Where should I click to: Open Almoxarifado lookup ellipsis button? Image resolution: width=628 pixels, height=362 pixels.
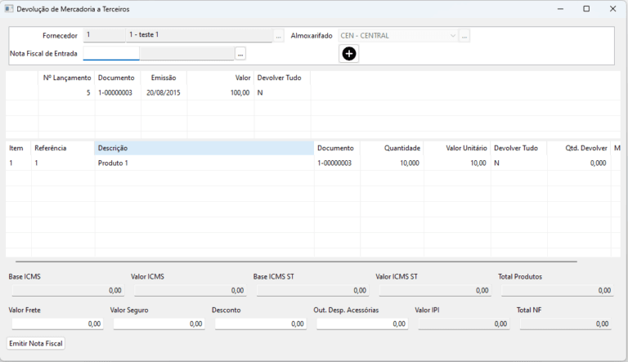point(464,36)
